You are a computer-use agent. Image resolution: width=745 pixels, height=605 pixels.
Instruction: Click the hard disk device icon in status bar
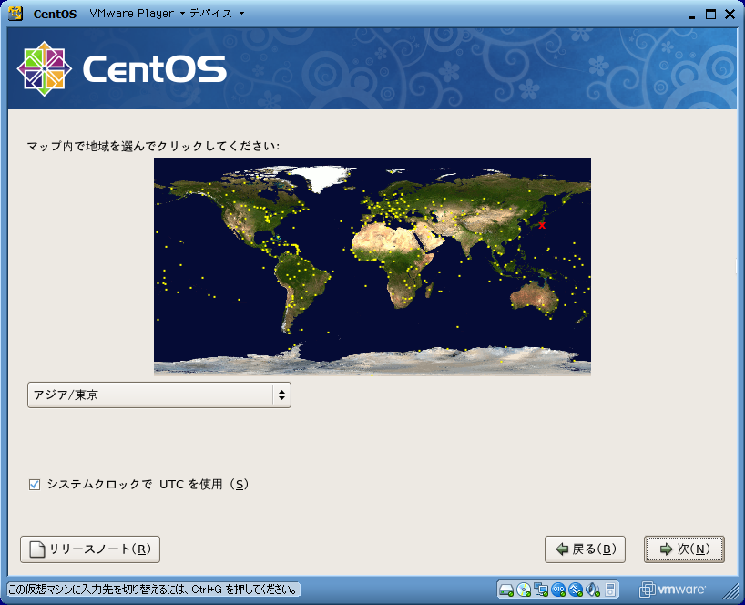click(506, 589)
